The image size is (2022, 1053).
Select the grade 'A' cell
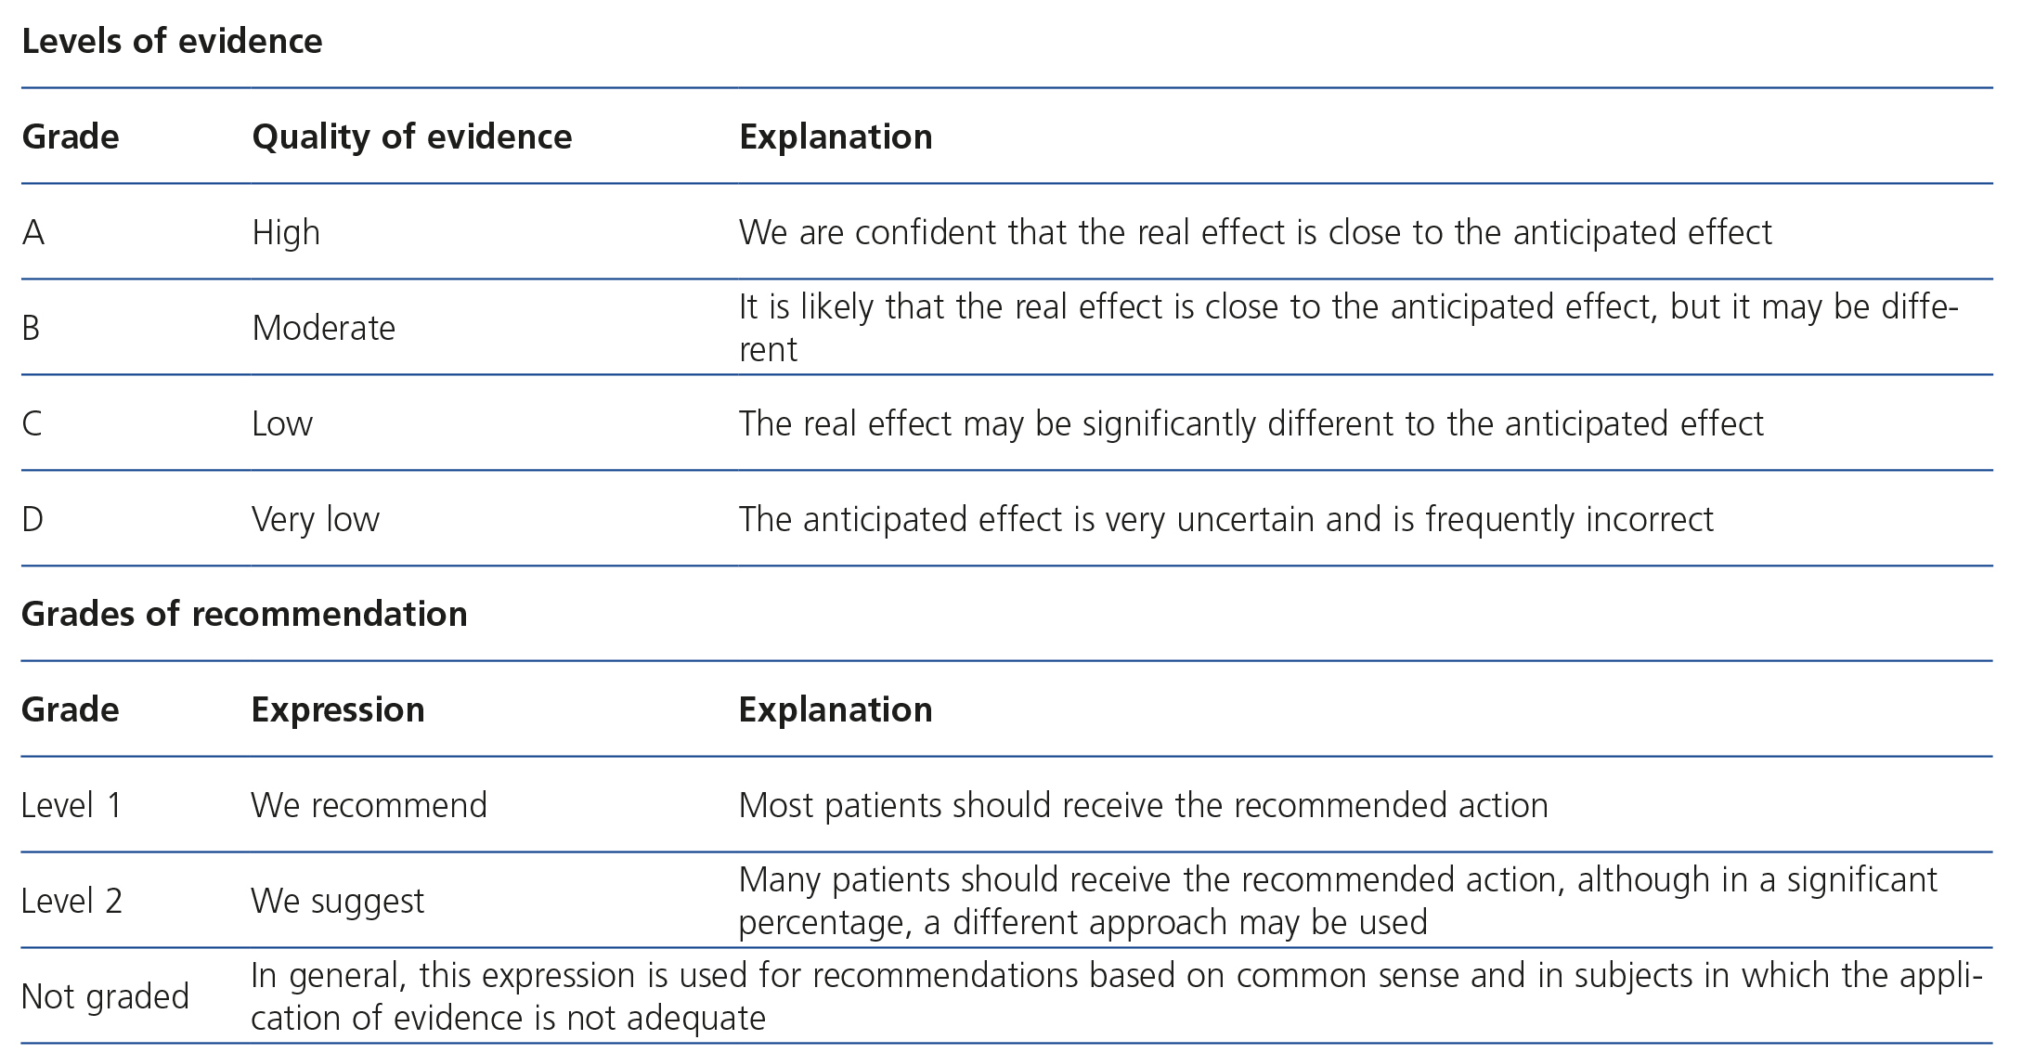pyautogui.click(x=33, y=232)
